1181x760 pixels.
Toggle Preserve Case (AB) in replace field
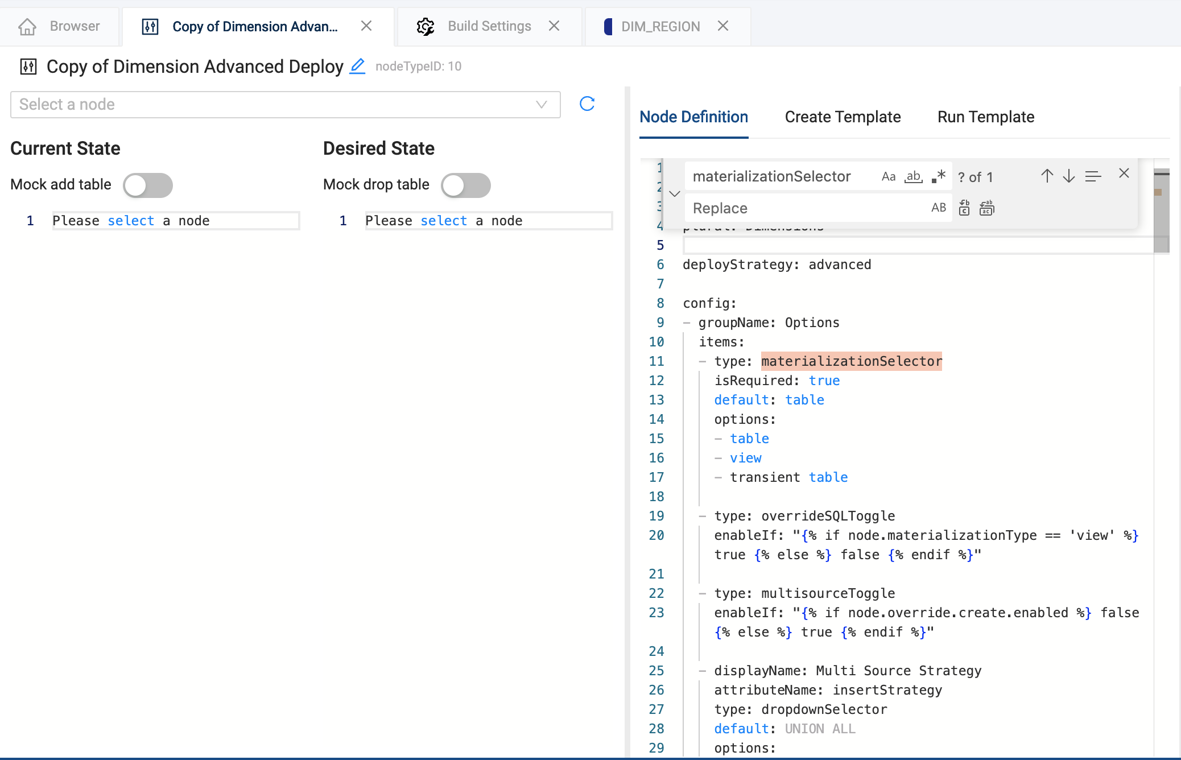(939, 208)
